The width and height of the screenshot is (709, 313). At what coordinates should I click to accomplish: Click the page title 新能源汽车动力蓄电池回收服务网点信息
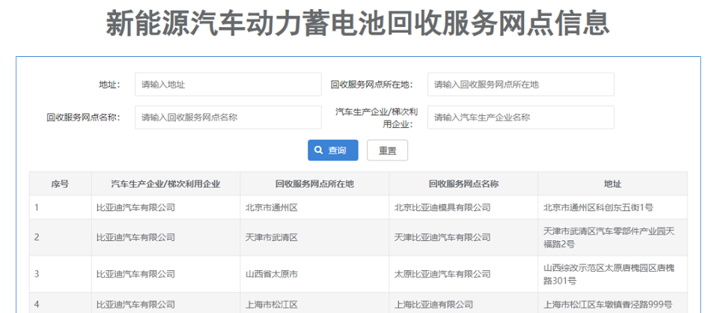[x=358, y=23]
